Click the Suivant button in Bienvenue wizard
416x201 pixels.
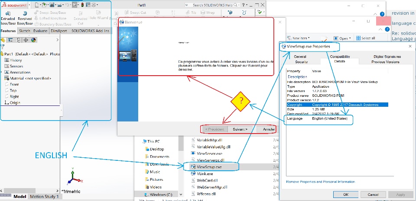pos(240,129)
